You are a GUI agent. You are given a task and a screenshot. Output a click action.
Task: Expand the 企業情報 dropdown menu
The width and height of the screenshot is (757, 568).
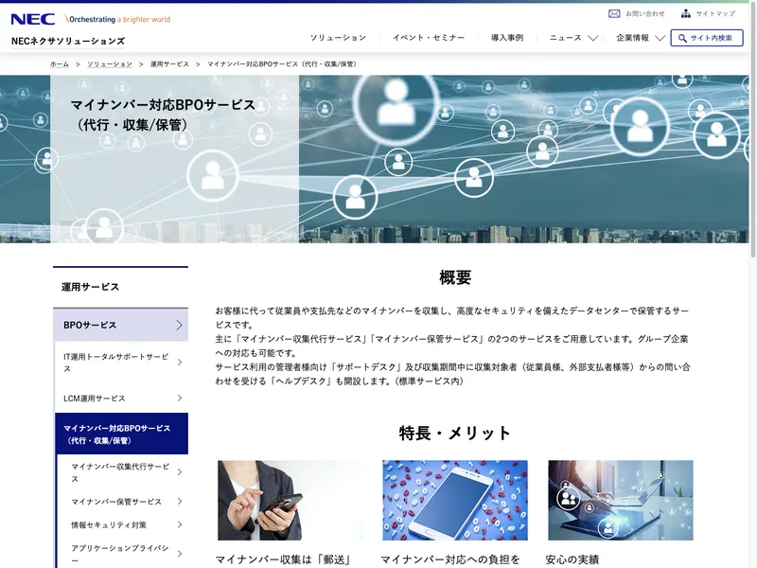pyautogui.click(x=641, y=38)
